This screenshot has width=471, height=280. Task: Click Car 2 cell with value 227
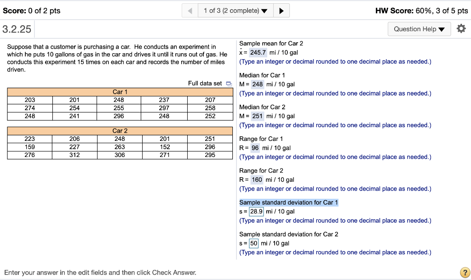coord(75,147)
